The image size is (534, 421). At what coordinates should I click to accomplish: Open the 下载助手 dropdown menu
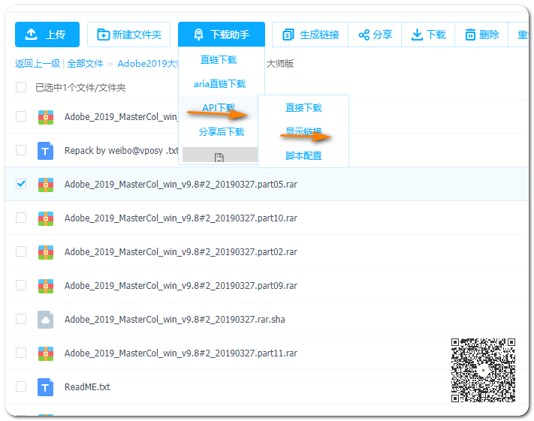click(x=222, y=35)
